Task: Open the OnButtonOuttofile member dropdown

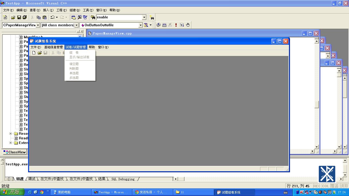Action: tap(141, 25)
